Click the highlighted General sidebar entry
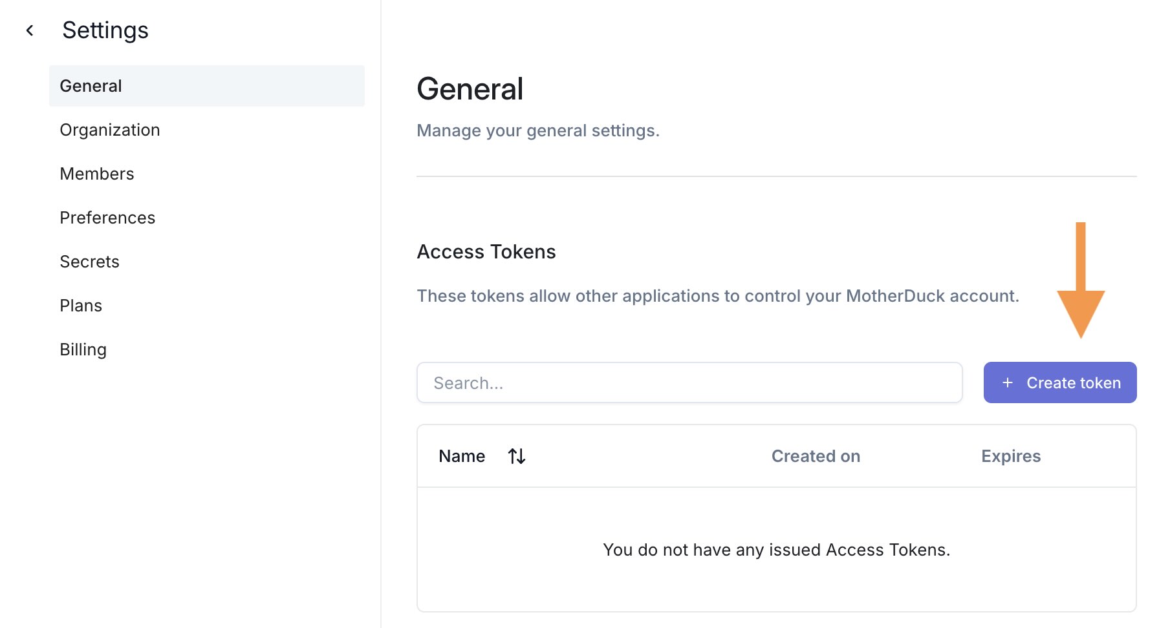This screenshot has width=1159, height=628. tap(206, 85)
